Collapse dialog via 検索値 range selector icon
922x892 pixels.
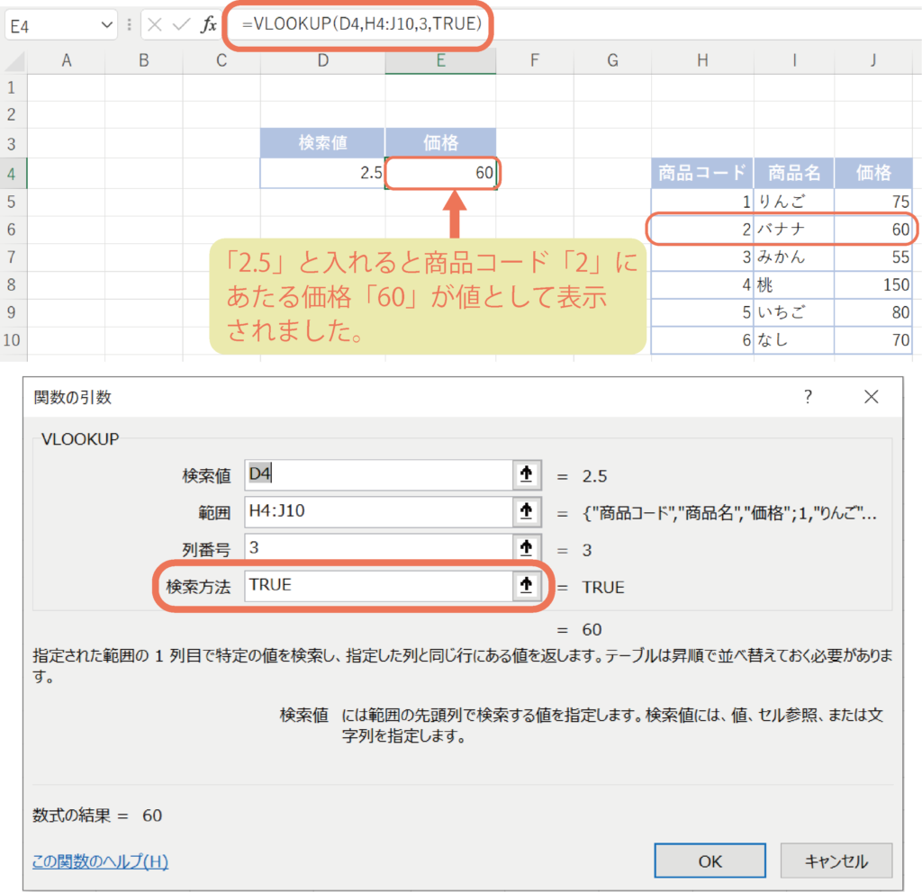[527, 475]
